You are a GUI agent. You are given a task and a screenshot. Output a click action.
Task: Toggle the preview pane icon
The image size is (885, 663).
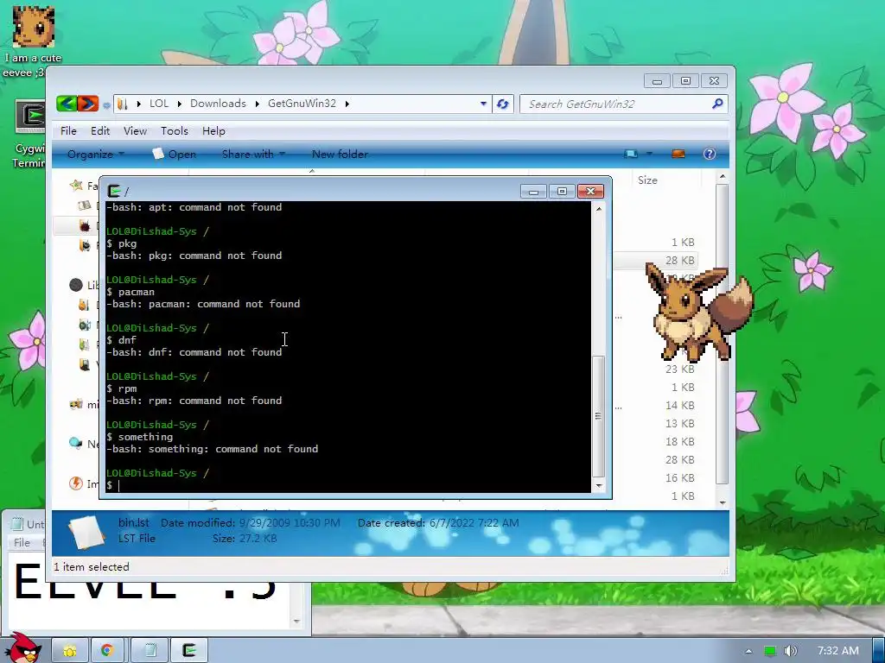pyautogui.click(x=678, y=154)
